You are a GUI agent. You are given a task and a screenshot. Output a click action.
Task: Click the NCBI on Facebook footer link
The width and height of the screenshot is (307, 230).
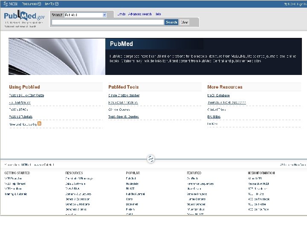(x=259, y=199)
